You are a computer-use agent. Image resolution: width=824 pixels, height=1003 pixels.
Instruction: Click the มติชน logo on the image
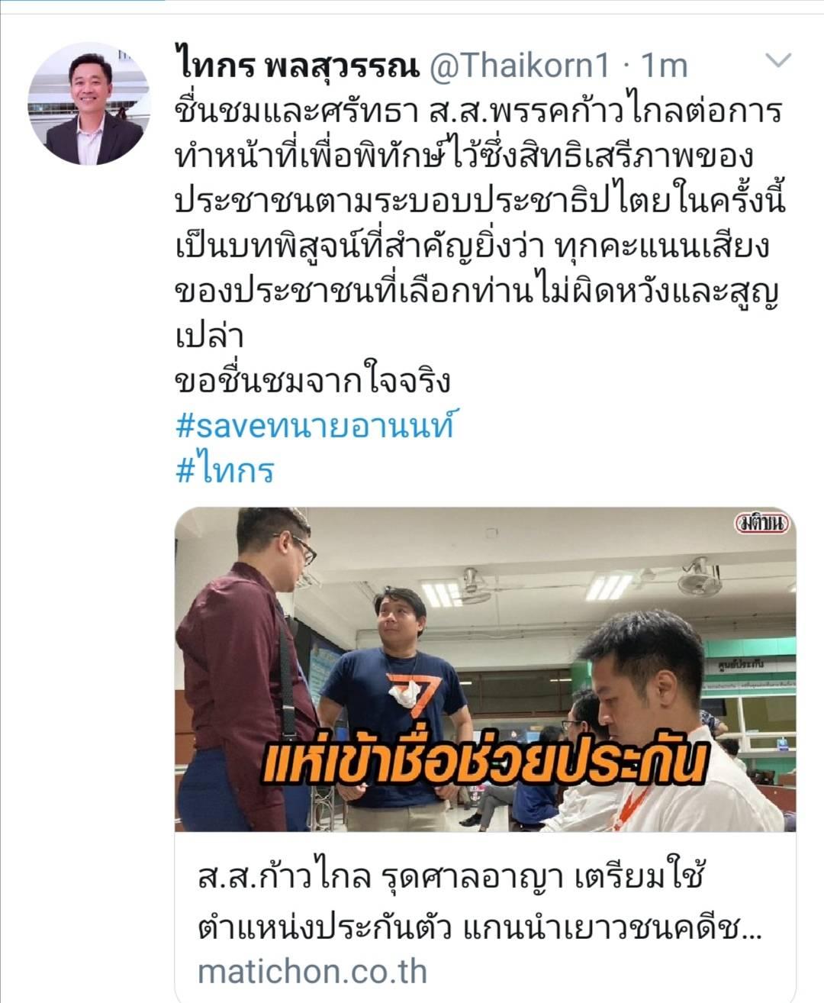click(x=762, y=524)
